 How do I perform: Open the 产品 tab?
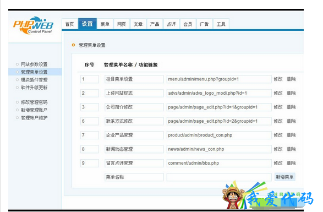click(155, 24)
